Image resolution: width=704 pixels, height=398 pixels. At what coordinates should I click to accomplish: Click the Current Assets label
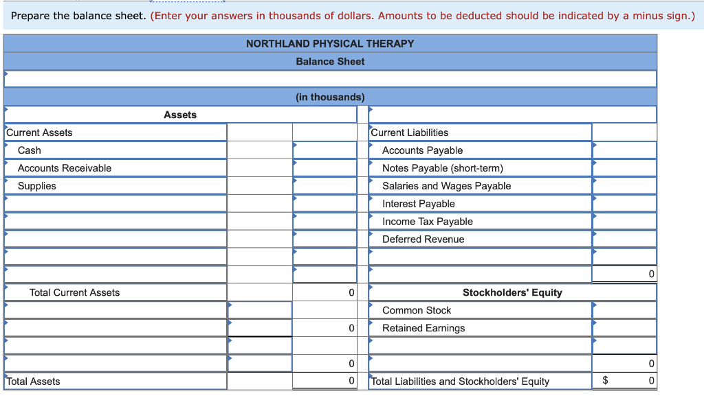pyautogui.click(x=39, y=132)
